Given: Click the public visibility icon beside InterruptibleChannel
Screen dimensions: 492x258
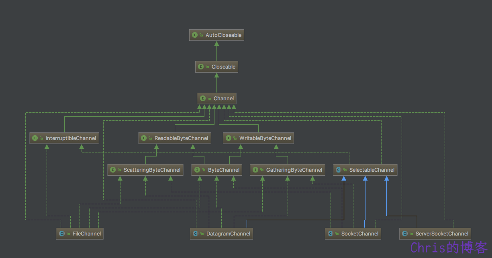Looking at the screenshot, I should (x=41, y=138).
